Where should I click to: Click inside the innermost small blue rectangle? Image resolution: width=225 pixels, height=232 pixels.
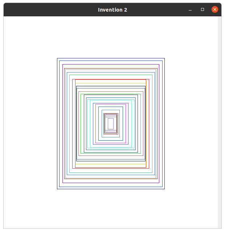coord(111,124)
